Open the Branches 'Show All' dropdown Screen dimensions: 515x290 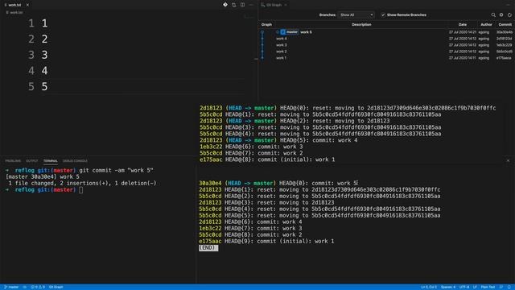click(356, 14)
